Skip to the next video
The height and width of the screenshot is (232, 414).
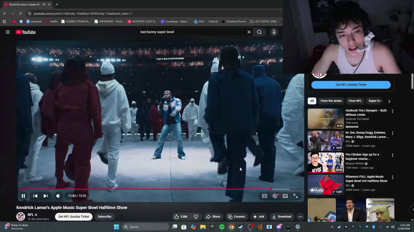46,196
